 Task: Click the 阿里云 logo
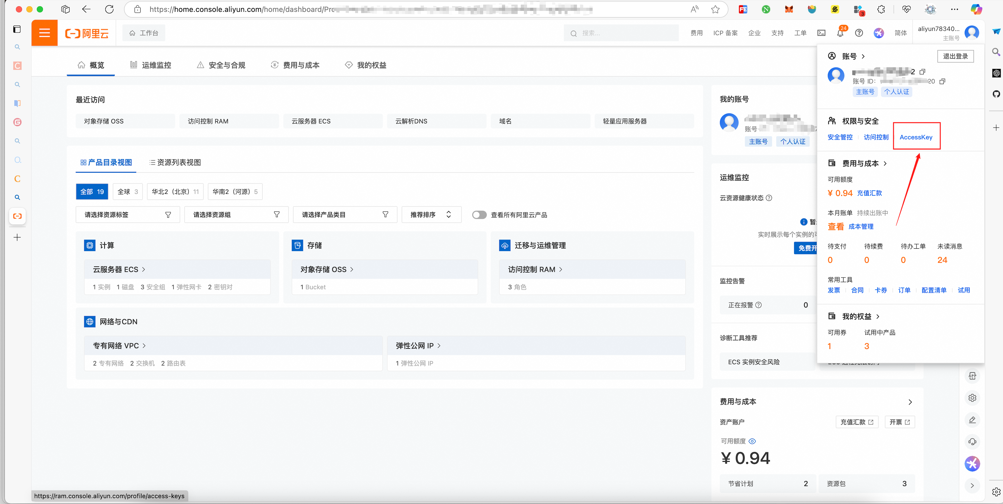coord(86,33)
